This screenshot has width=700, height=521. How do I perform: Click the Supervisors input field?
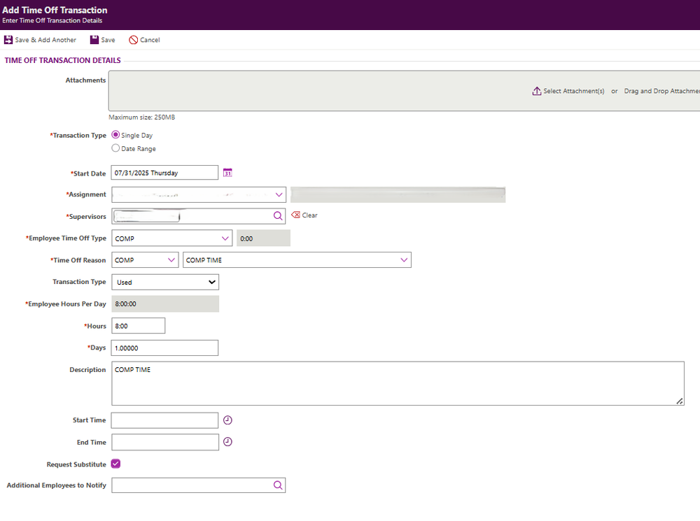pos(199,216)
